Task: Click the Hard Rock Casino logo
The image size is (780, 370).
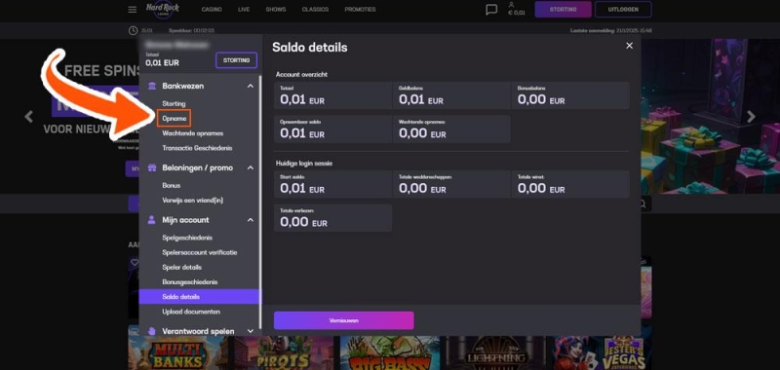Action: pyautogui.click(x=163, y=10)
